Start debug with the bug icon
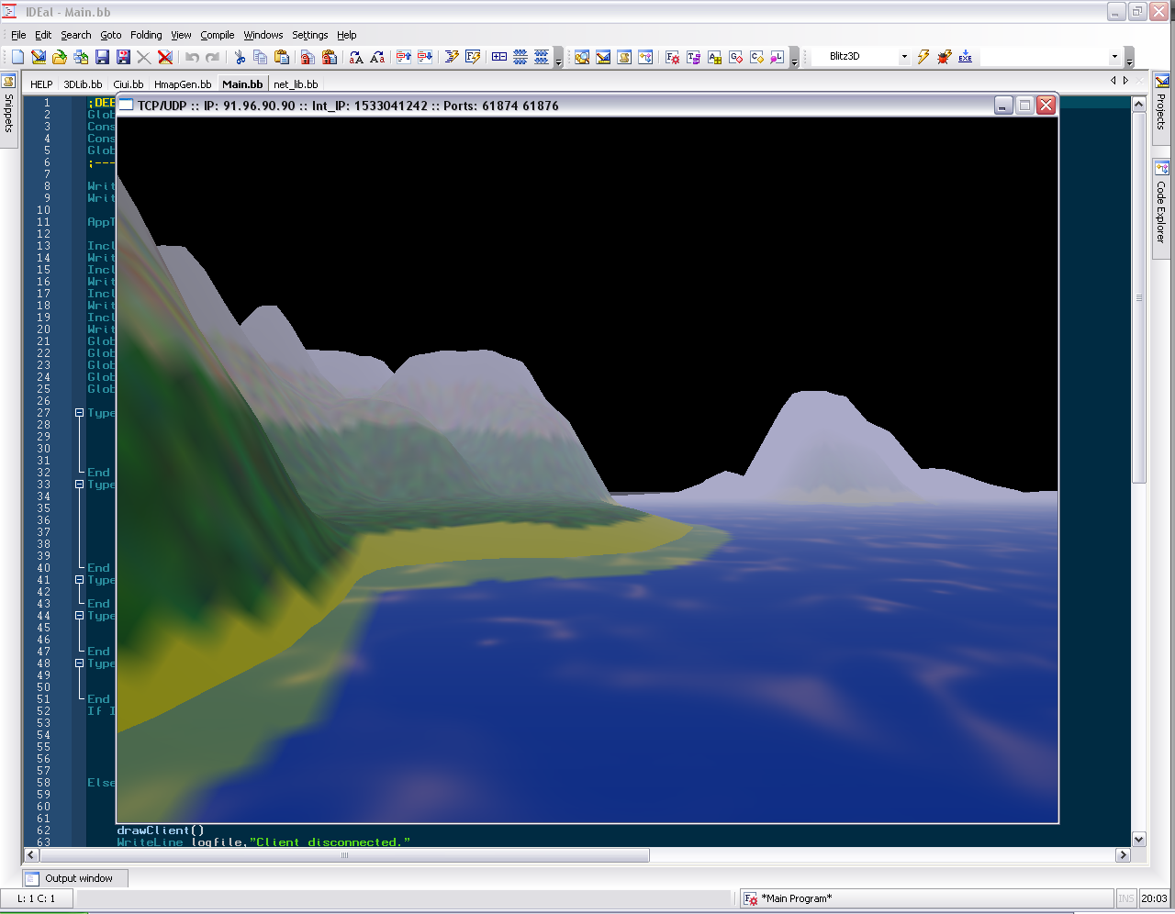1175x914 pixels. tap(944, 57)
